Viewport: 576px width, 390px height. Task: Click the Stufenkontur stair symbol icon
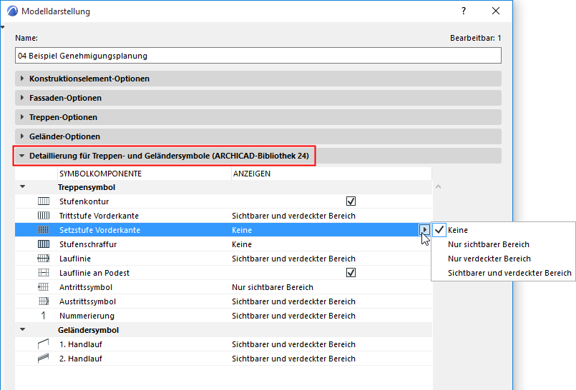(x=43, y=201)
